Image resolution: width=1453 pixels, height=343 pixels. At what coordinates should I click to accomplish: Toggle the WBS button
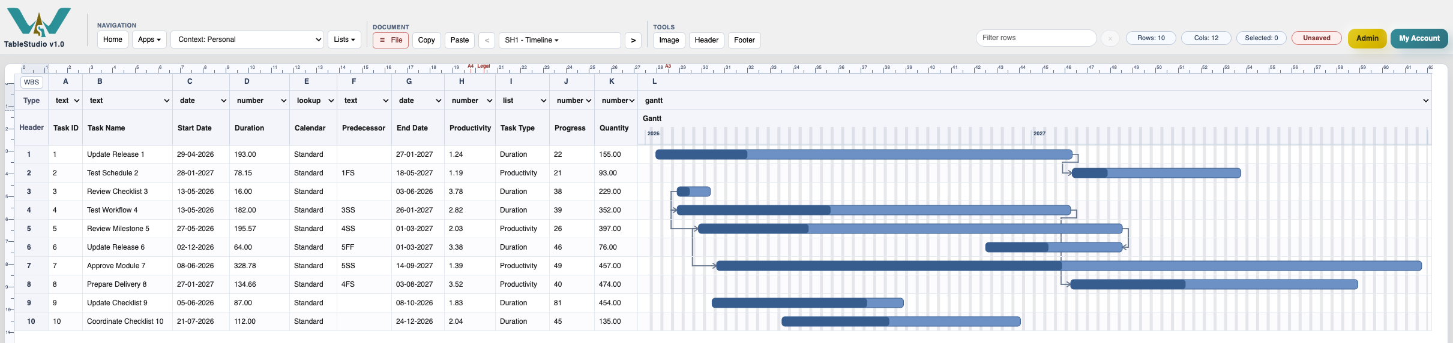tap(31, 82)
